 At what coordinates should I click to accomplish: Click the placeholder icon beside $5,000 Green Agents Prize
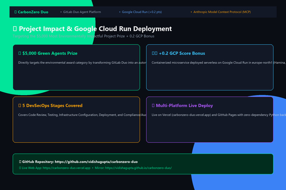[x=20, y=53]
